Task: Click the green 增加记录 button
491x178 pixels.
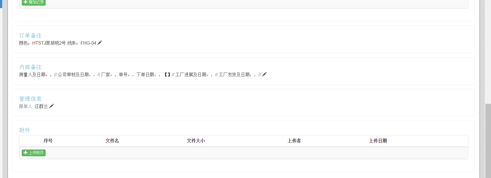Action: pos(34,2)
